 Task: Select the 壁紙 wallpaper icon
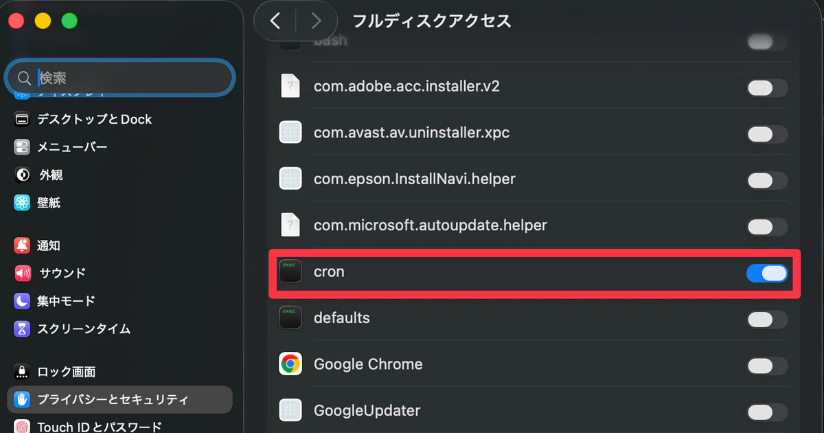point(23,203)
